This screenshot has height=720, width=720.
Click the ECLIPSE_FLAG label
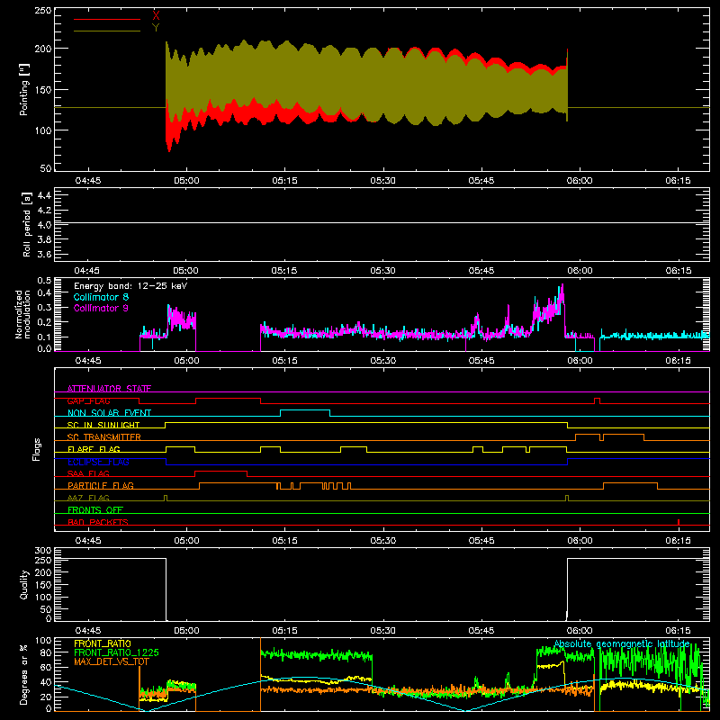98,462
